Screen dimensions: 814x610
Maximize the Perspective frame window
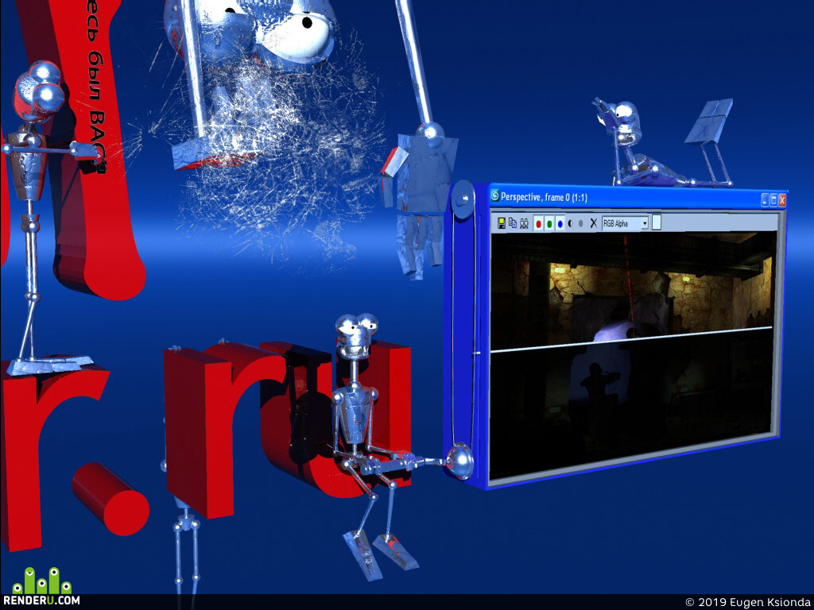[x=773, y=200]
